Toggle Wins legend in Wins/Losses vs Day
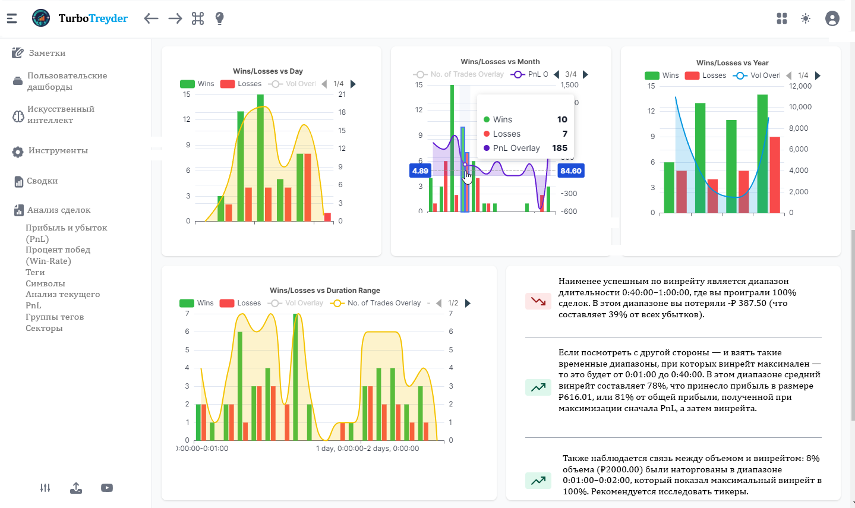Image resolution: width=855 pixels, height=508 pixels. [x=197, y=84]
